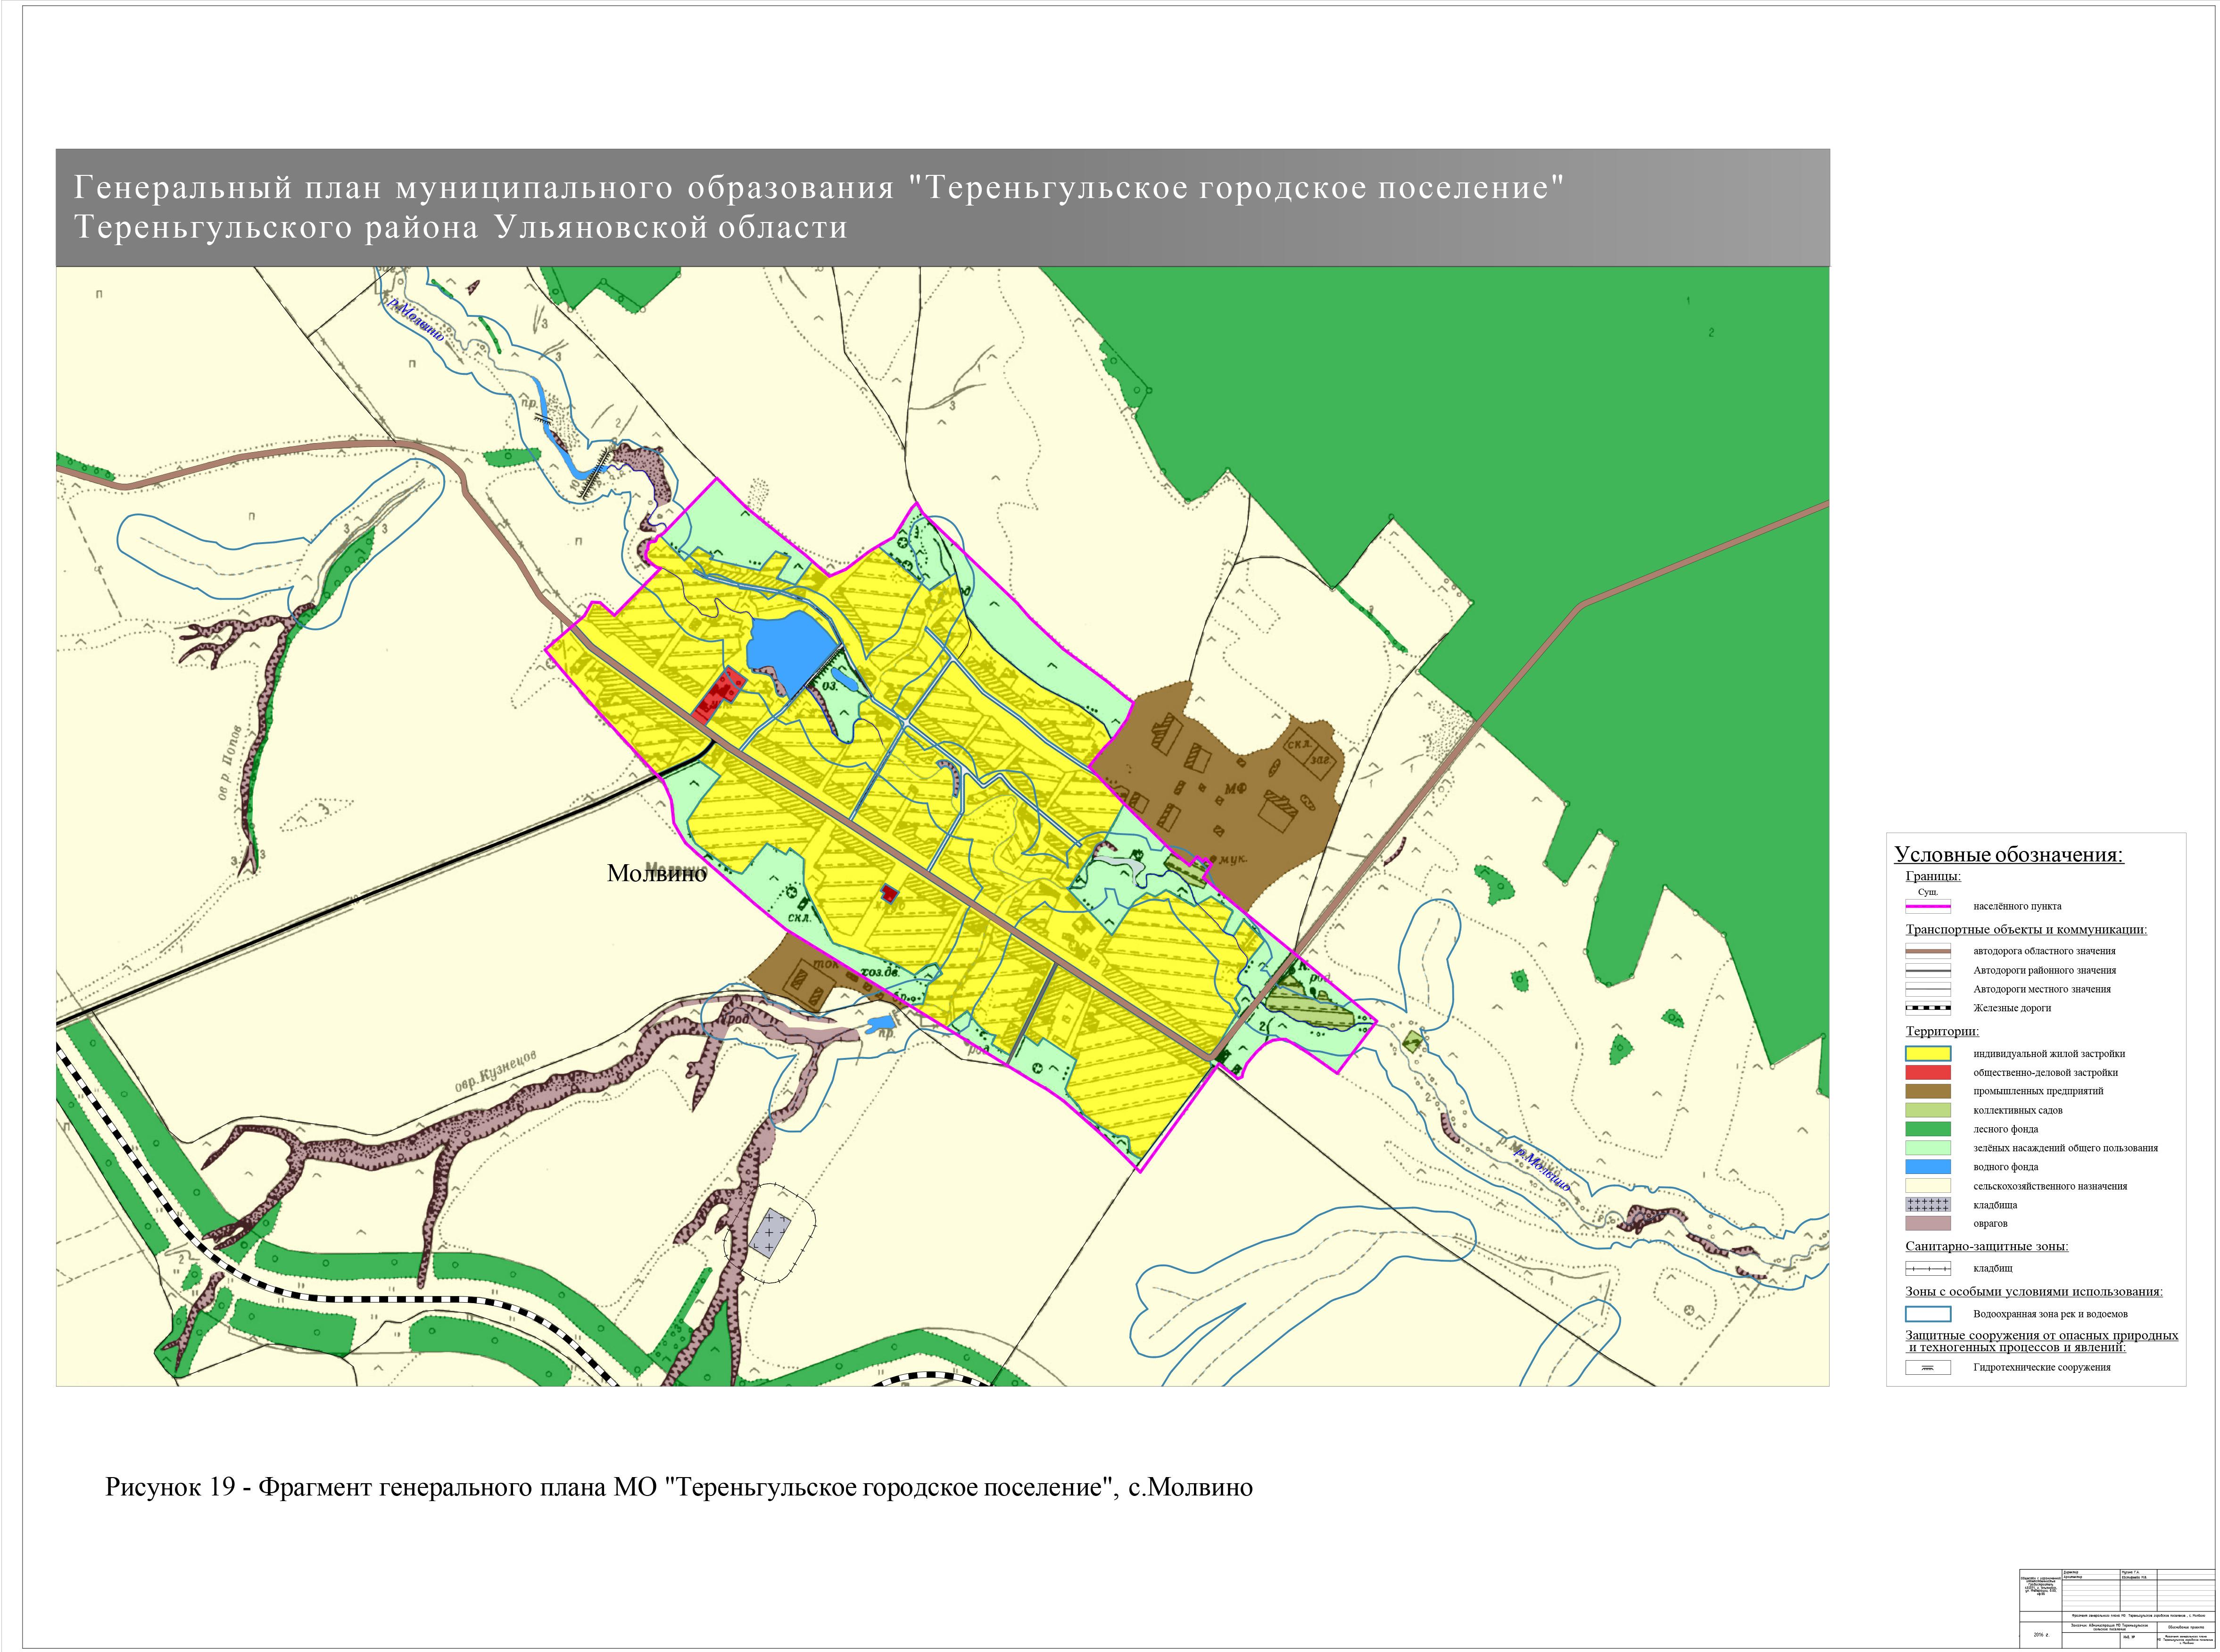
Task: Click the light green 'коллективных садов' legend swatch
Action: tap(1928, 1110)
